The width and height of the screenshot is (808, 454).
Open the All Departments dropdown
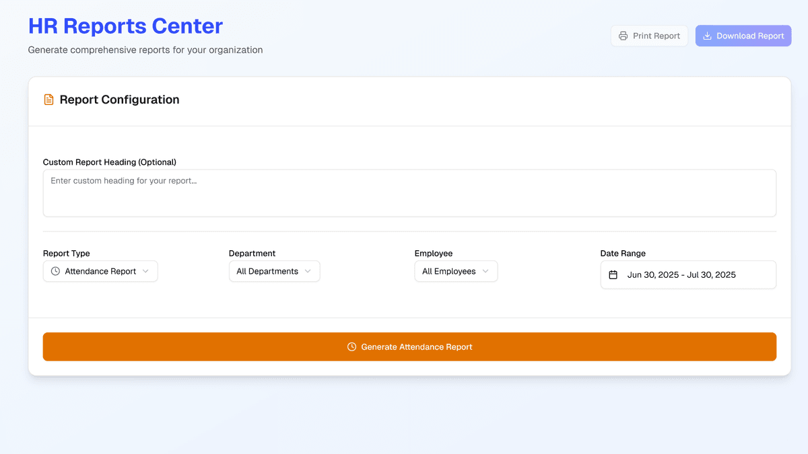pos(274,271)
